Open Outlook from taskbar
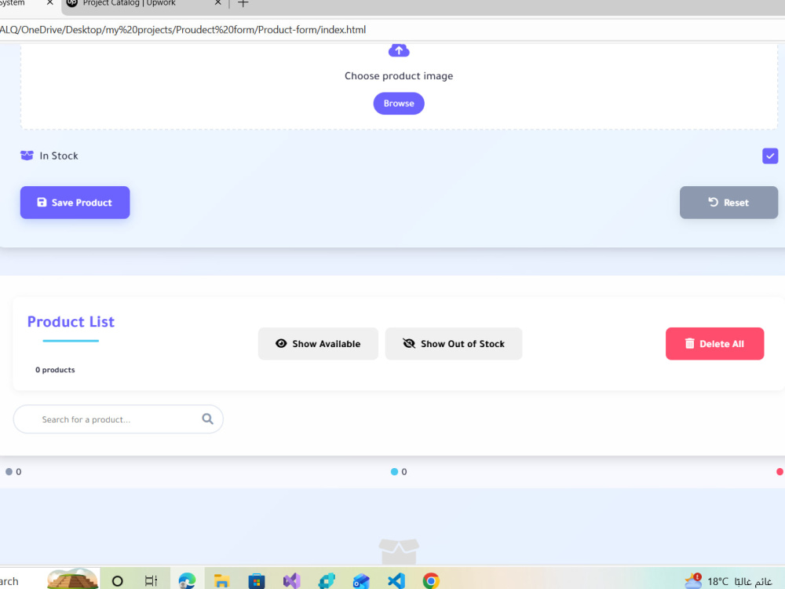This screenshot has width=785, height=589. pyautogui.click(x=361, y=581)
